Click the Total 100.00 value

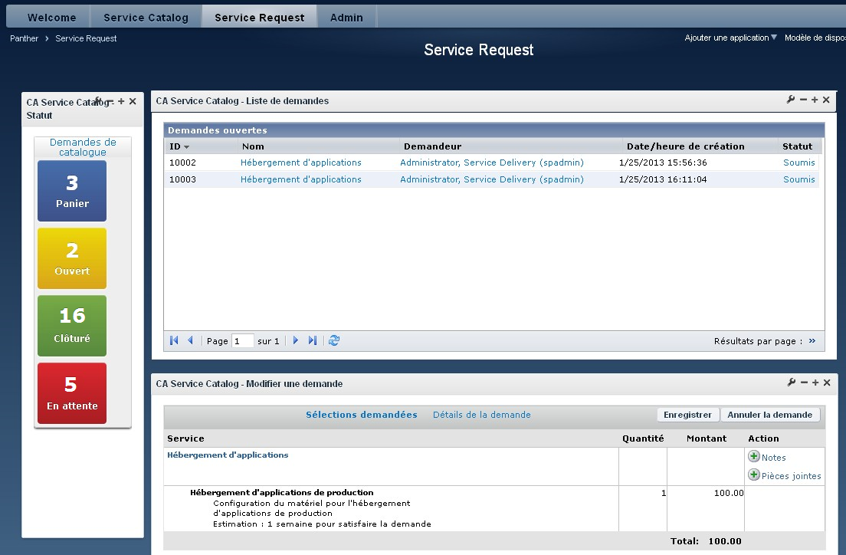pos(725,541)
